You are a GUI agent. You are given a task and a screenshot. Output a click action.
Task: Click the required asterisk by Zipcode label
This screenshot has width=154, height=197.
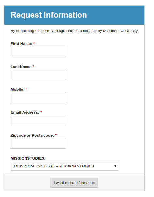pyautogui.click(x=56, y=135)
